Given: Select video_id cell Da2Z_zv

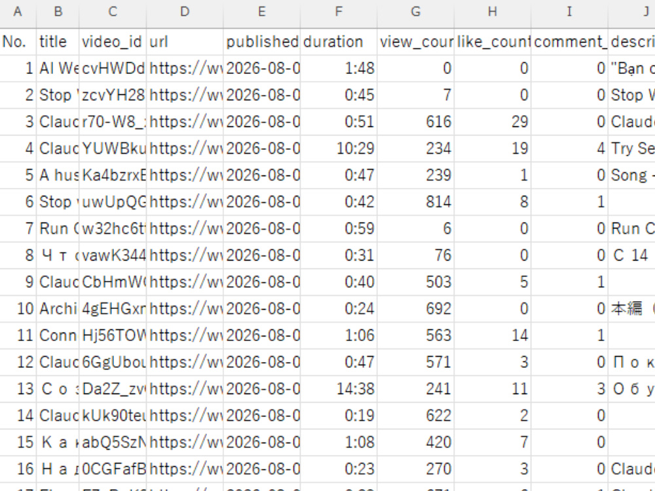Looking at the screenshot, I should (x=113, y=389).
